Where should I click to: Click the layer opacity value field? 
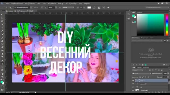click(165, 74)
